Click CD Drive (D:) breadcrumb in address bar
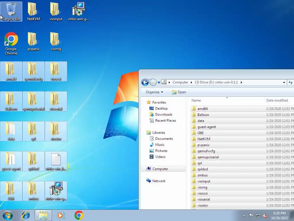This screenshot has width=294, height=221. point(216,82)
